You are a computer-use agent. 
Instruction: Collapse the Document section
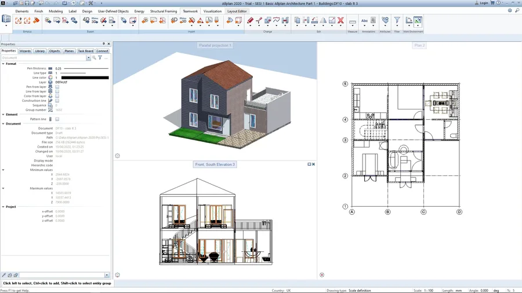[3, 124]
